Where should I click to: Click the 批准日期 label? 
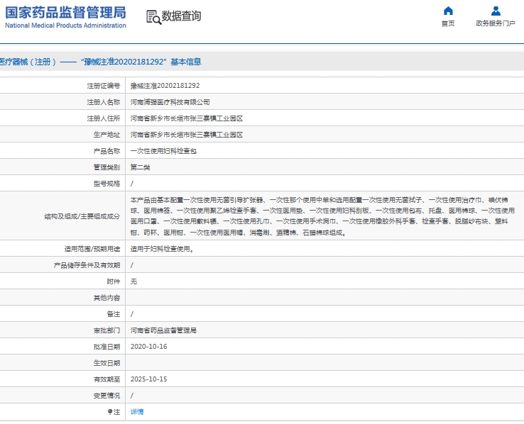point(107,347)
